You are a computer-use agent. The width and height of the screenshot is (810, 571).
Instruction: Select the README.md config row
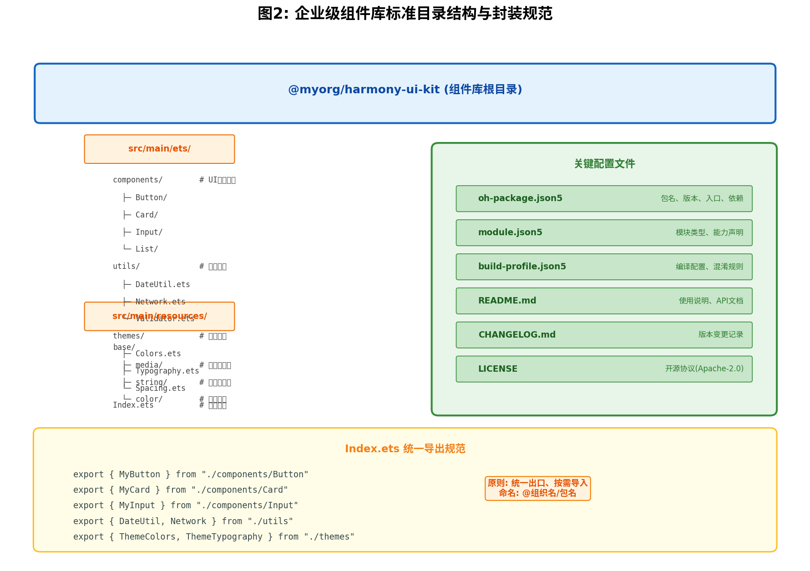(x=604, y=301)
